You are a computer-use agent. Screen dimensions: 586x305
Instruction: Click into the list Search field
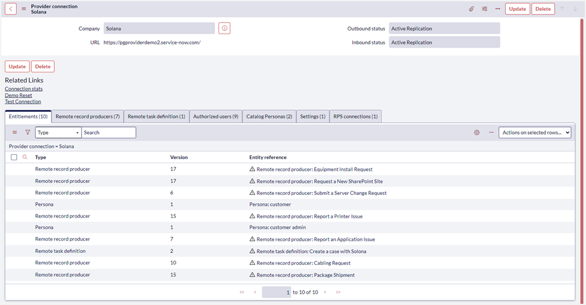coord(109,133)
